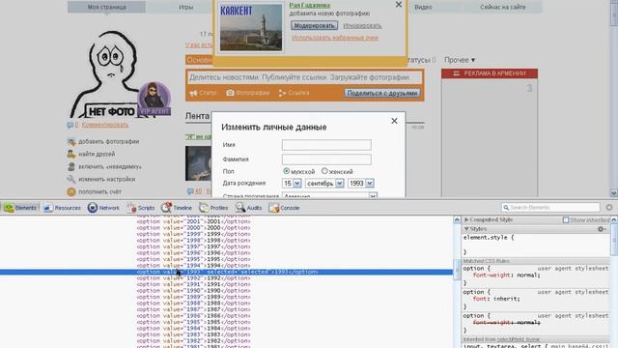Click the feed post thumbnail image
This screenshot has width=618, height=348.
point(198,163)
